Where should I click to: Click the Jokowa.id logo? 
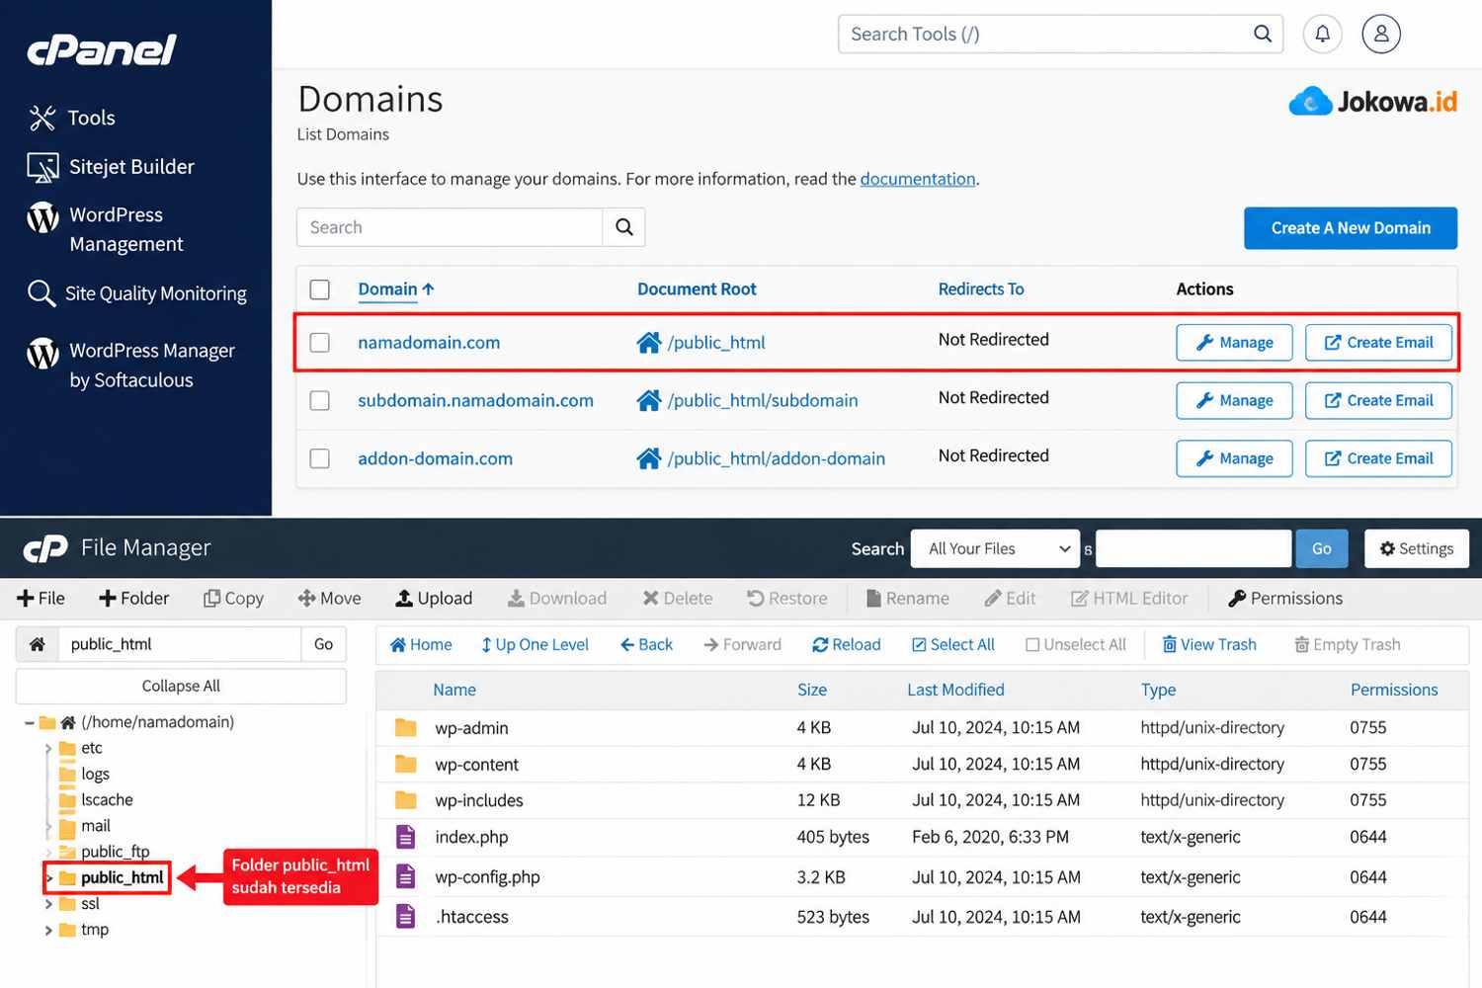coord(1372,102)
